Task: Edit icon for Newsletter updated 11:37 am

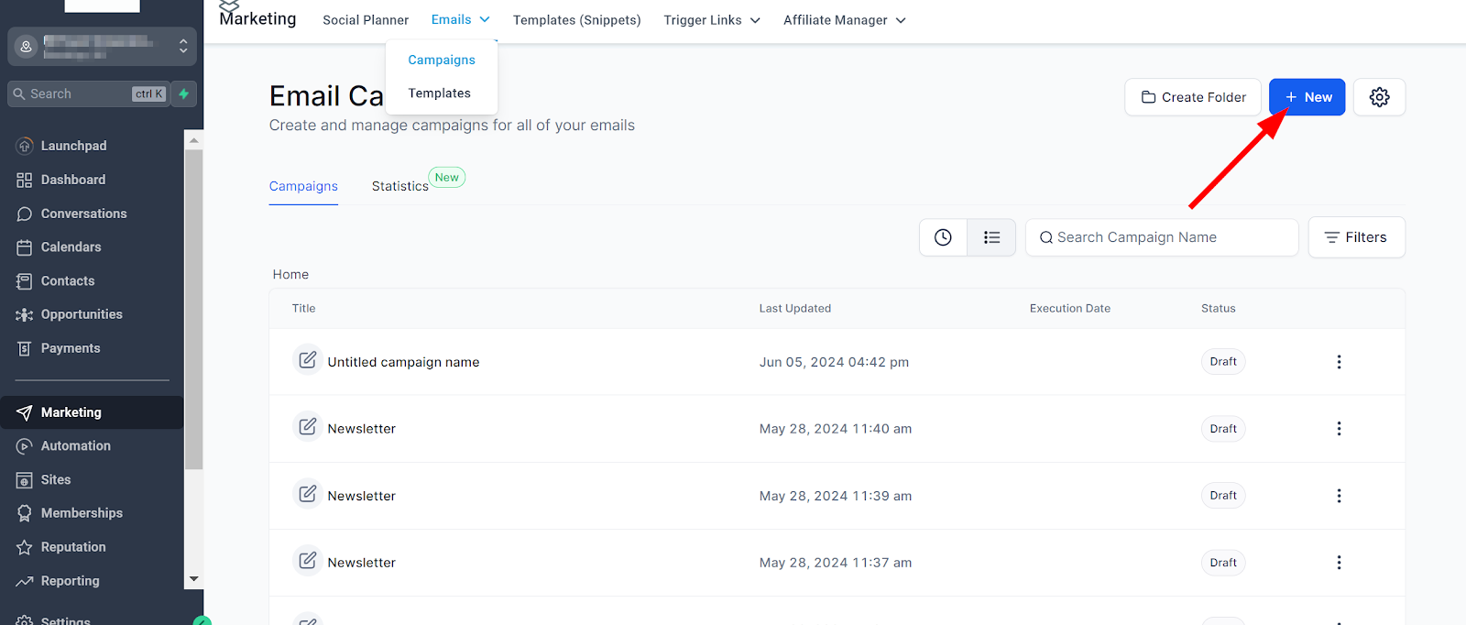Action: pyautogui.click(x=308, y=561)
